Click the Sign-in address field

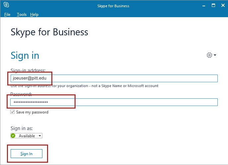tap(114, 78)
